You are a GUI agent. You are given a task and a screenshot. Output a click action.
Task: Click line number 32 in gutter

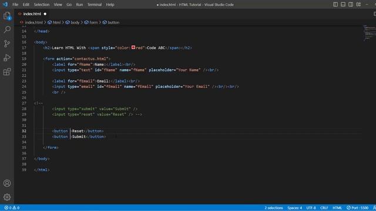[24, 131]
